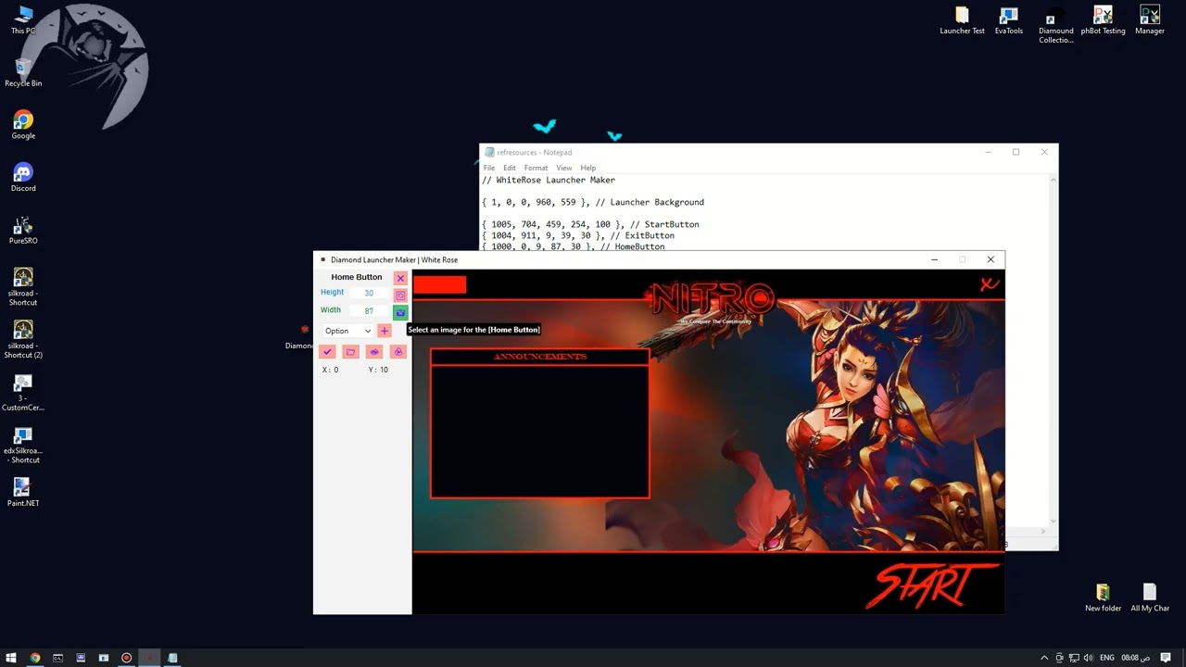1186x667 pixels.
Task: Select the Launcher Test desktop folder
Action: [x=962, y=20]
